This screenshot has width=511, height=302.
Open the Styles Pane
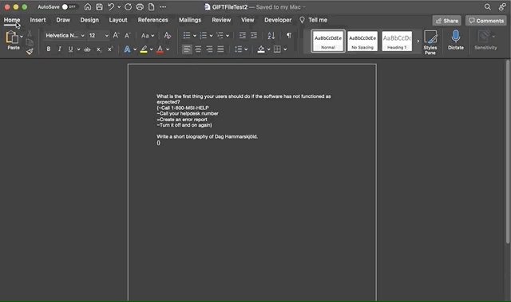[x=430, y=42]
